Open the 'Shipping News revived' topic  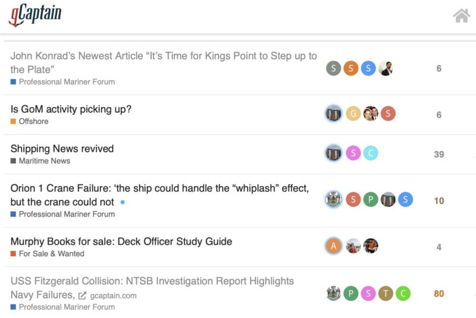point(62,149)
